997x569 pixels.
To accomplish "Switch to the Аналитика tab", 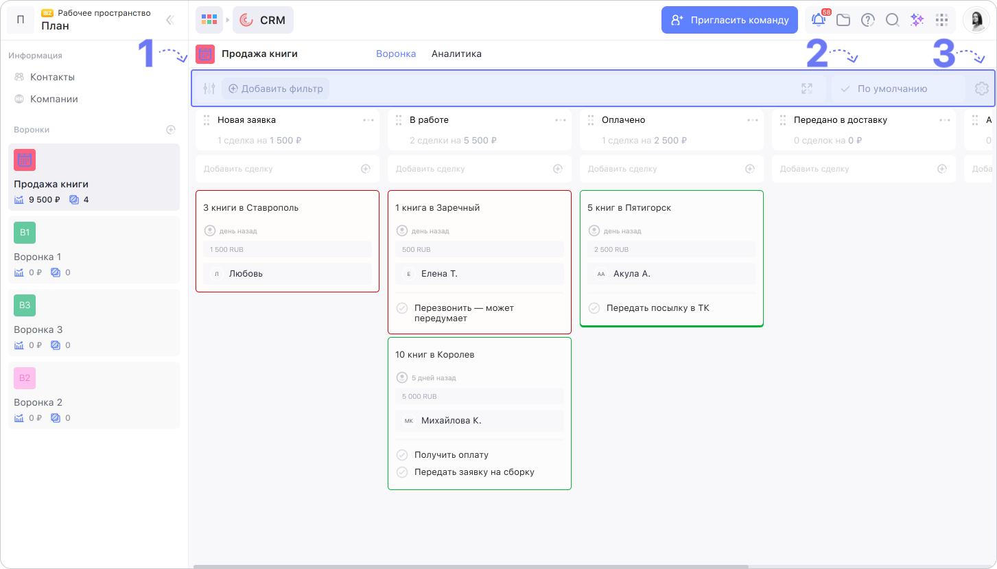I will click(456, 54).
